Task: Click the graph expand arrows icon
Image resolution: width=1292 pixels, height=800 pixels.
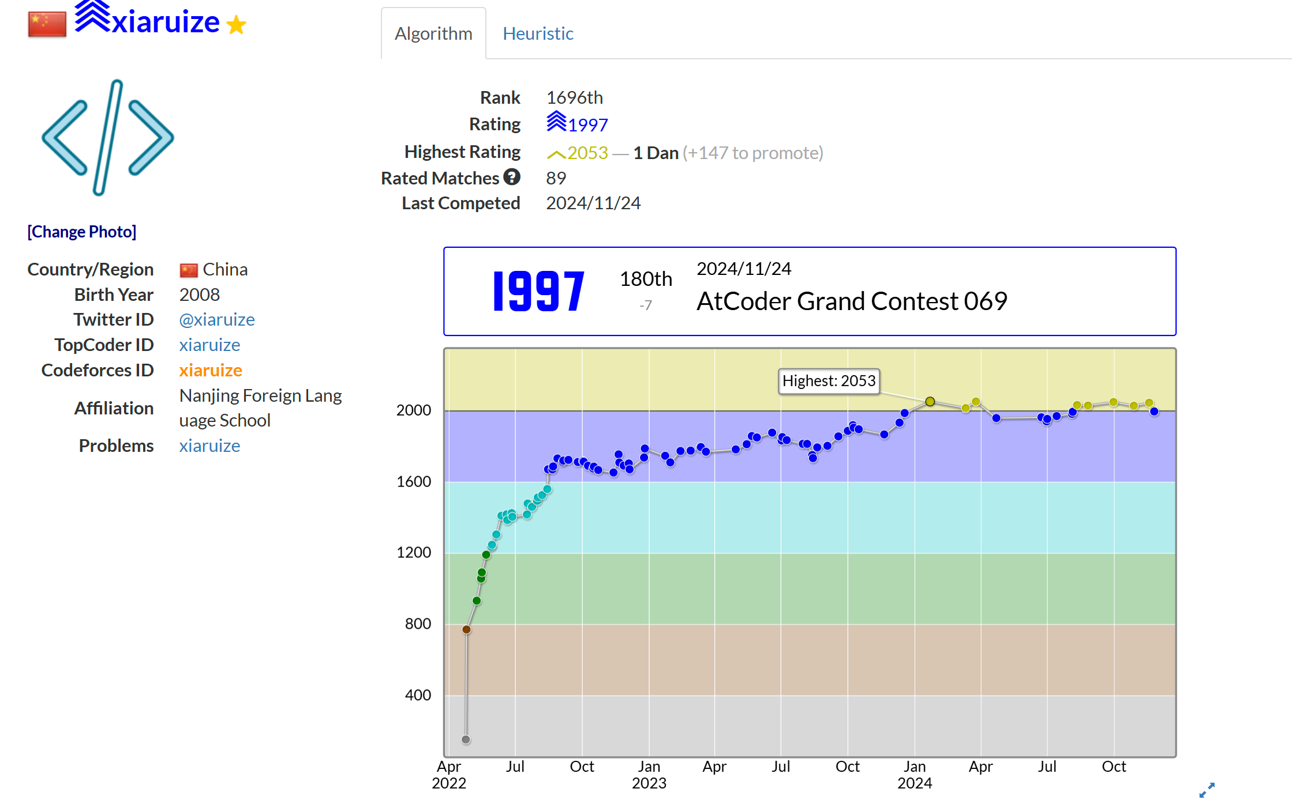Action: [x=1207, y=790]
